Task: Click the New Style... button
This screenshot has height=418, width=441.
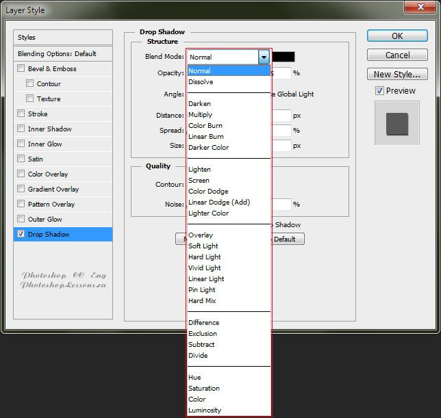Action: [397, 74]
